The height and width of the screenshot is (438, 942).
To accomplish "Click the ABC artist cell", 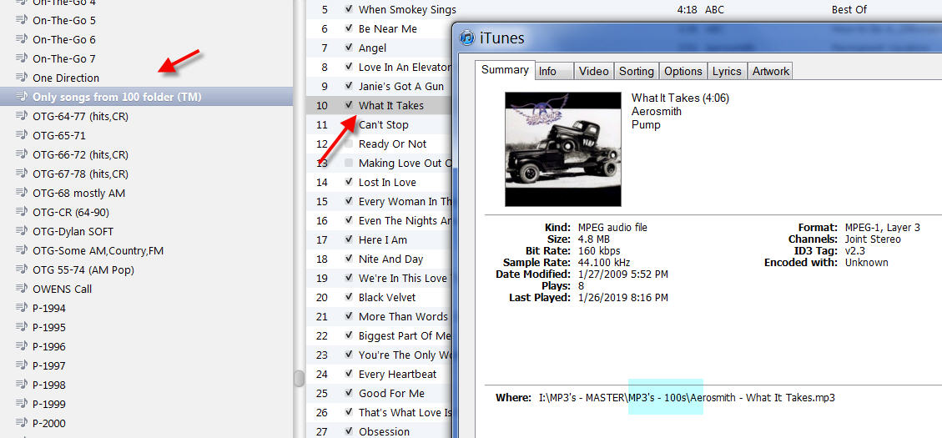I will tap(714, 10).
